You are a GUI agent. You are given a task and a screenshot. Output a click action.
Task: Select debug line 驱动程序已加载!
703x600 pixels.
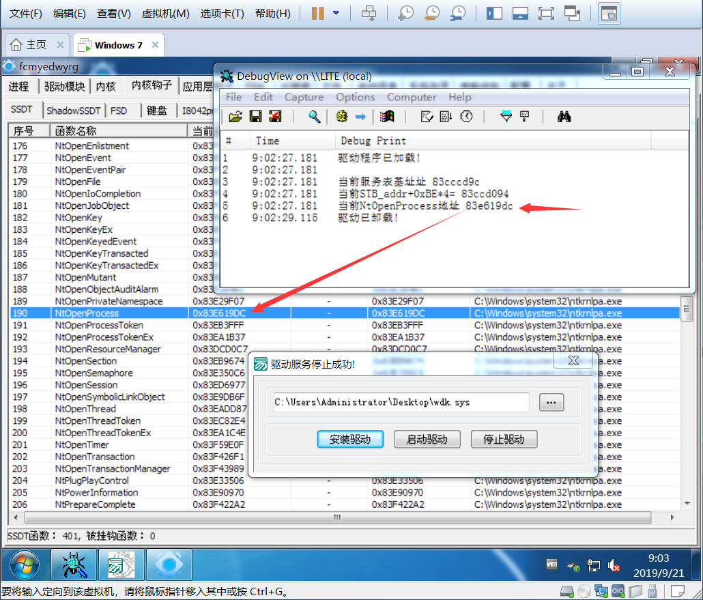pyautogui.click(x=379, y=158)
